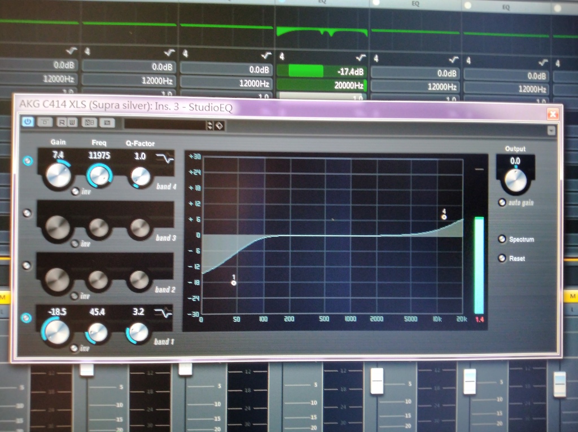Click the band 3 Q knob
The width and height of the screenshot is (578, 432).
[x=140, y=228]
